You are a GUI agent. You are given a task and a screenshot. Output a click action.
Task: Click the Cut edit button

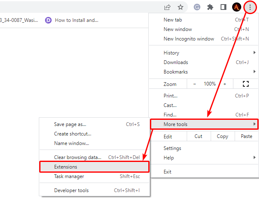pyautogui.click(x=198, y=137)
